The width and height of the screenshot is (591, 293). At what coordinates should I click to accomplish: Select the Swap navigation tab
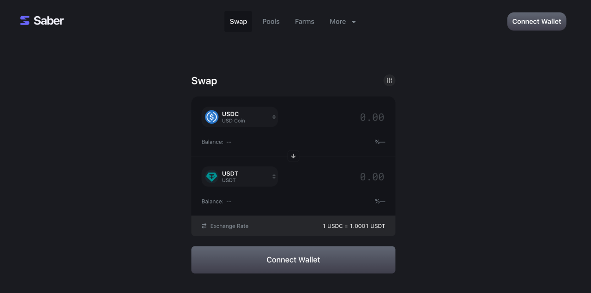click(x=238, y=22)
